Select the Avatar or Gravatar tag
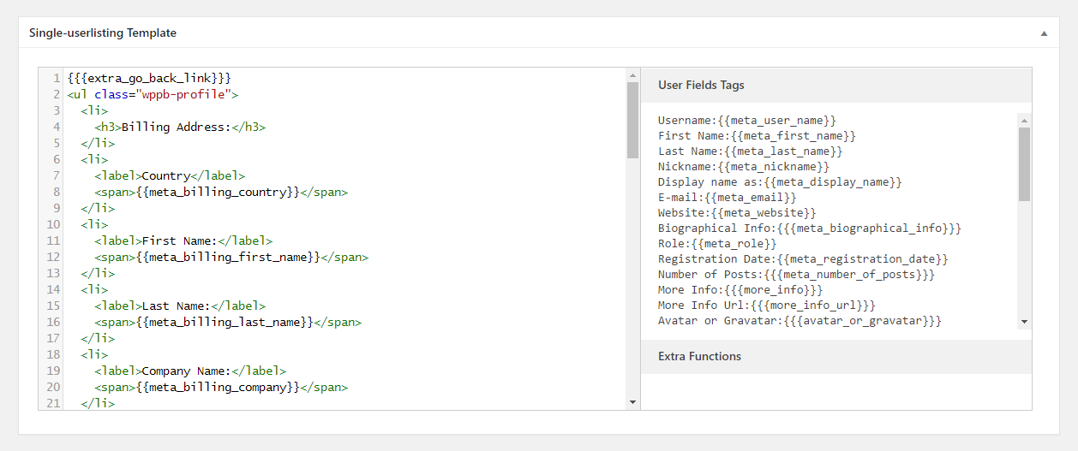 [x=800, y=321]
